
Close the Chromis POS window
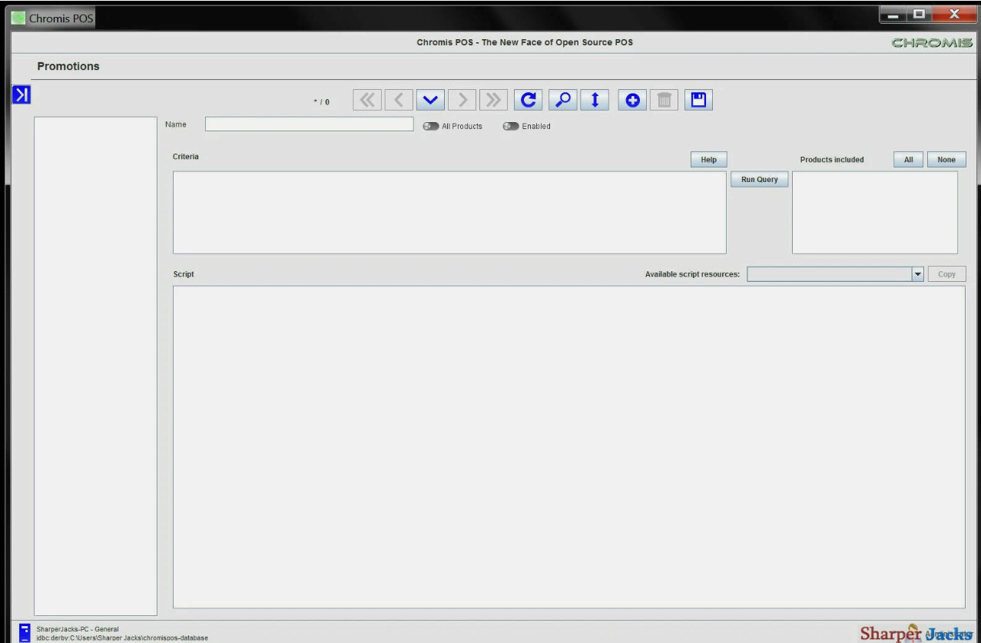point(953,14)
